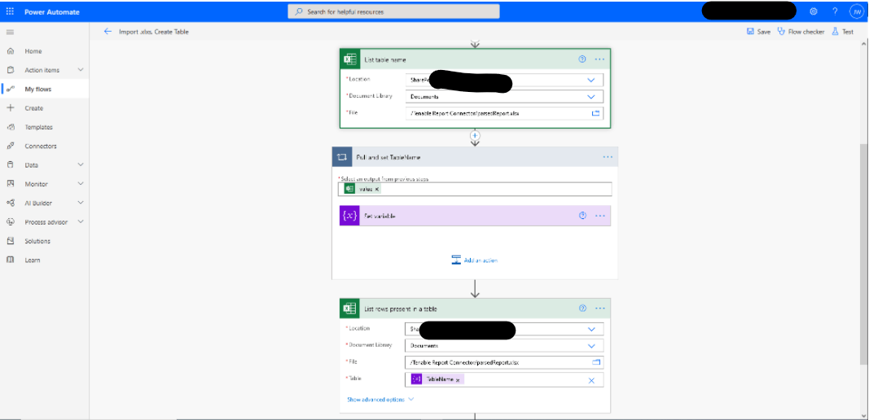The height and width of the screenshot is (420, 869).
Task: Open Location dropdown in List rows step
Action: click(x=591, y=329)
